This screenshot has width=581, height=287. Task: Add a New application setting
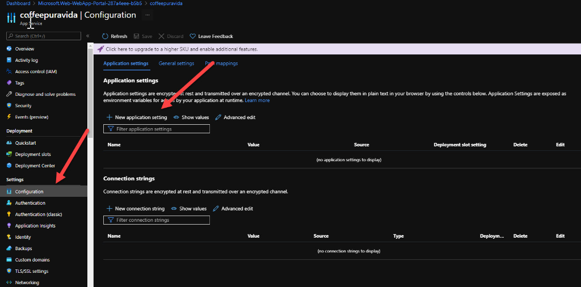[137, 117]
